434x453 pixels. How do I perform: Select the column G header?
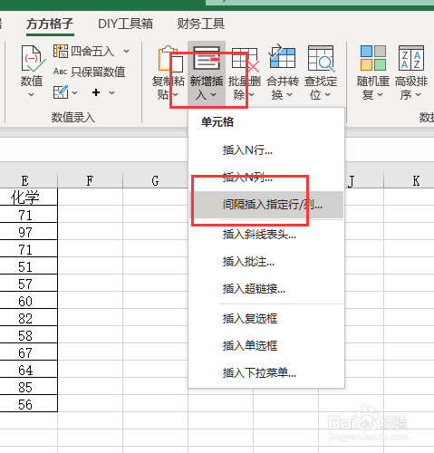[x=155, y=180]
